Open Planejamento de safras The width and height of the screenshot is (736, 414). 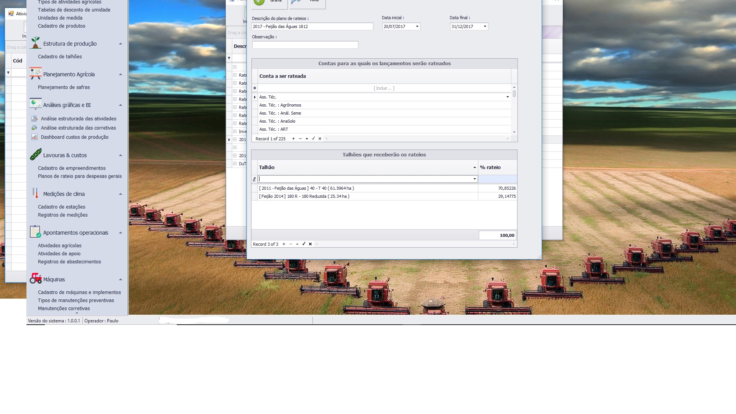pyautogui.click(x=64, y=87)
